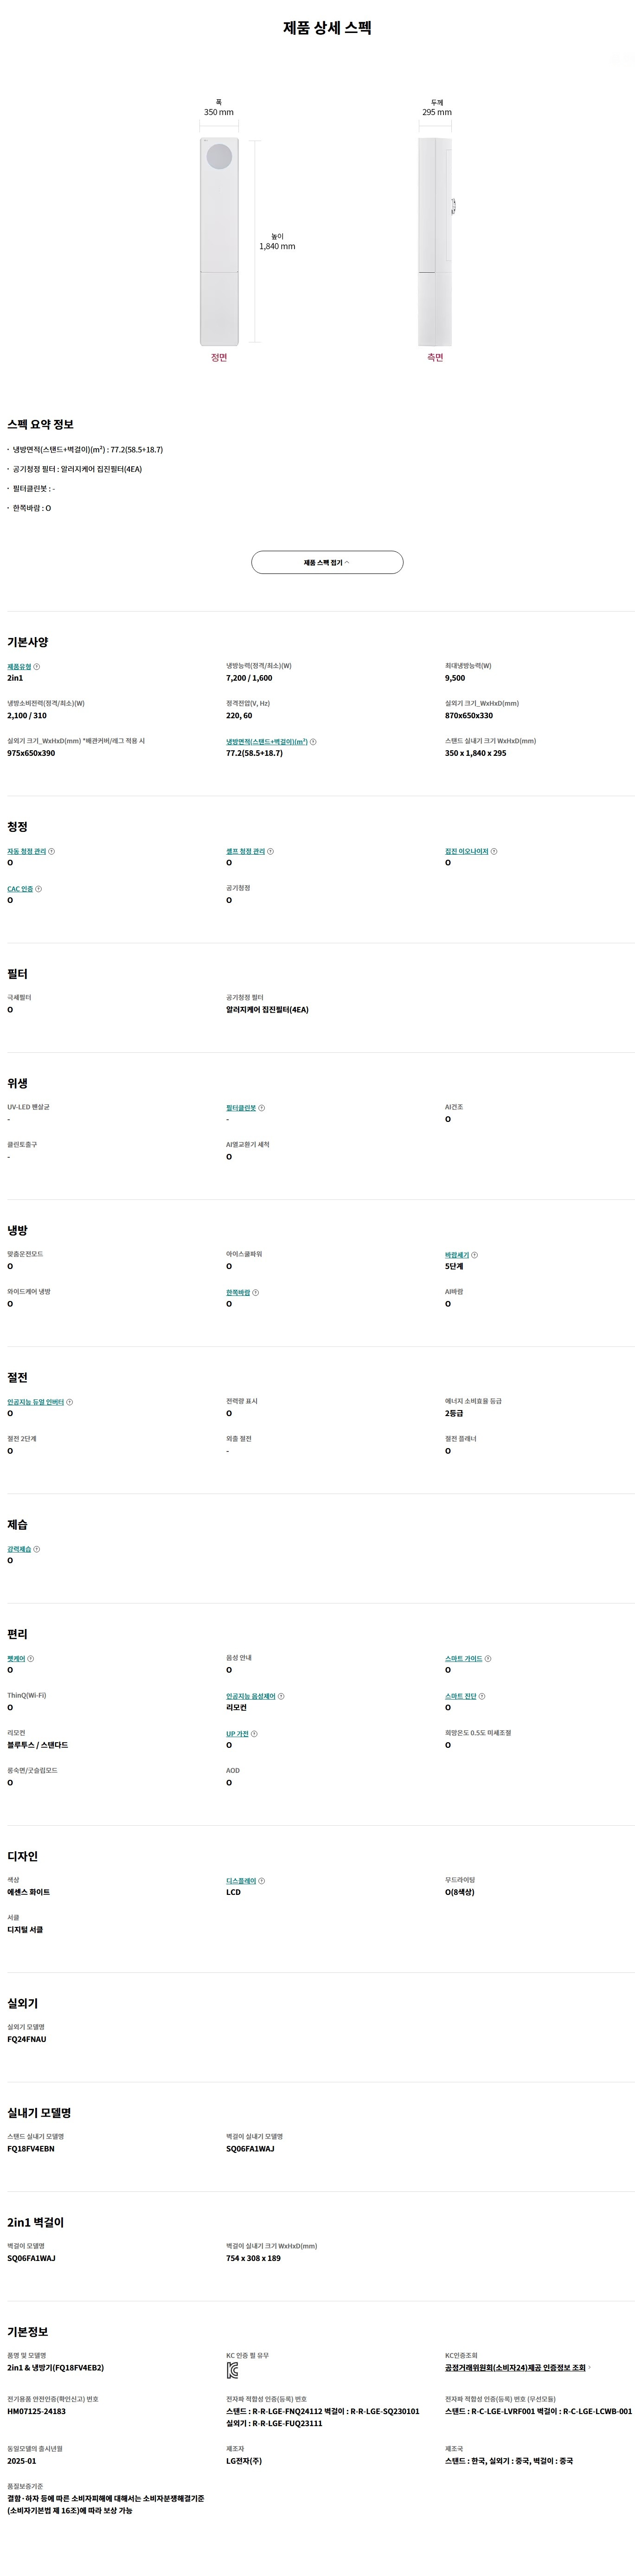Open the 집진 이오나이저 link
This screenshot has width=635, height=2576.
(x=467, y=851)
